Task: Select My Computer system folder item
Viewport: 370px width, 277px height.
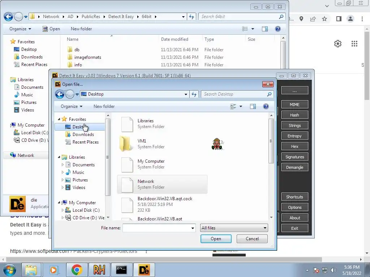Action: pos(162,164)
